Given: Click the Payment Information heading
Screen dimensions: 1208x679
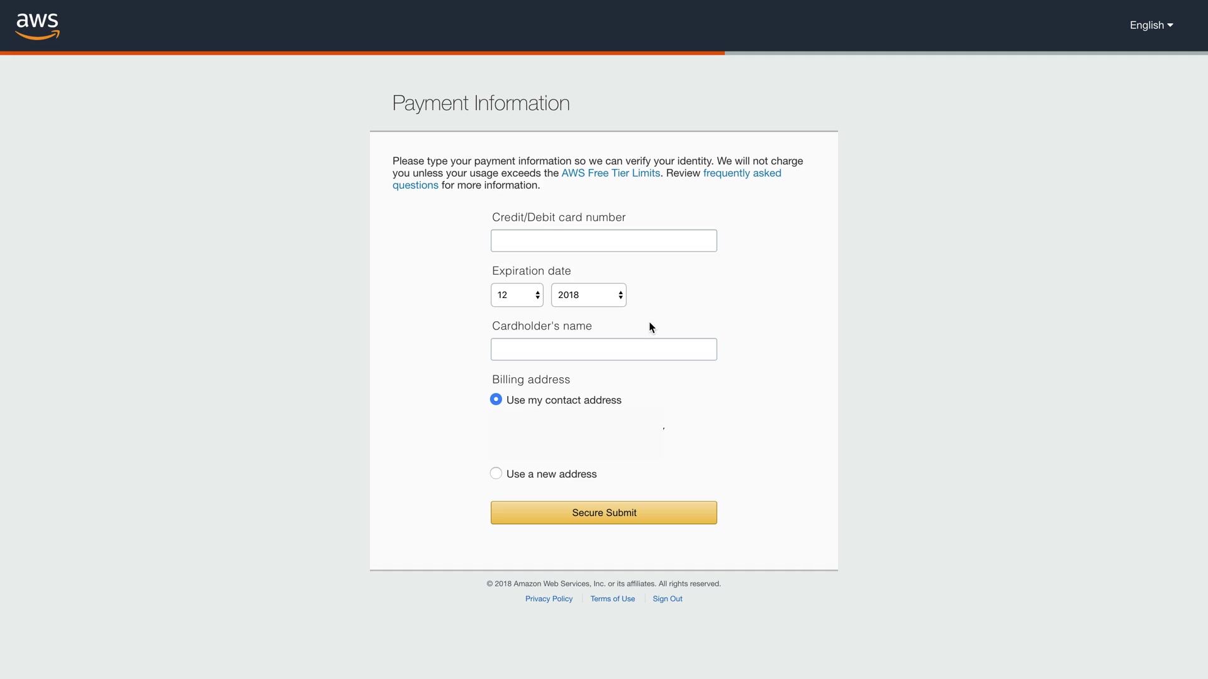Looking at the screenshot, I should 481,103.
